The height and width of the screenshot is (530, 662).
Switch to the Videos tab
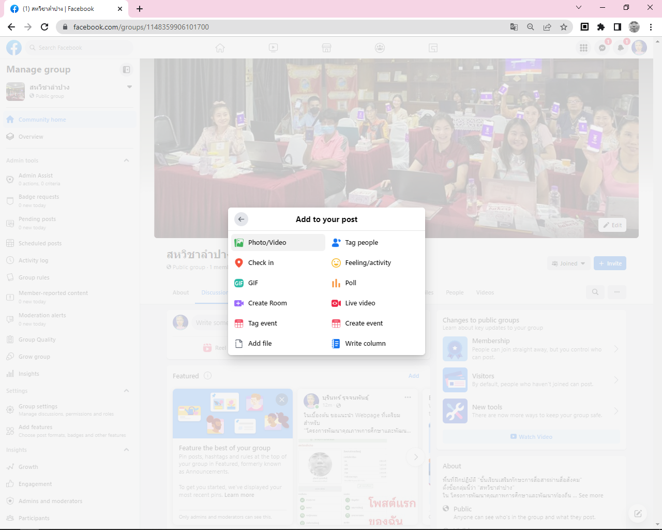[x=485, y=292]
